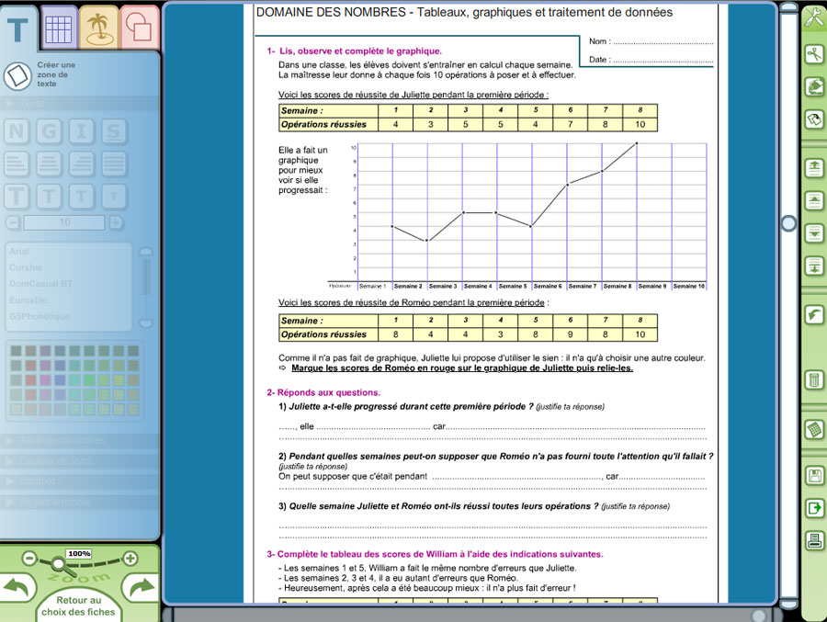The height and width of the screenshot is (622, 827).
Task: Click the zoom plus button
Action: coord(130,558)
